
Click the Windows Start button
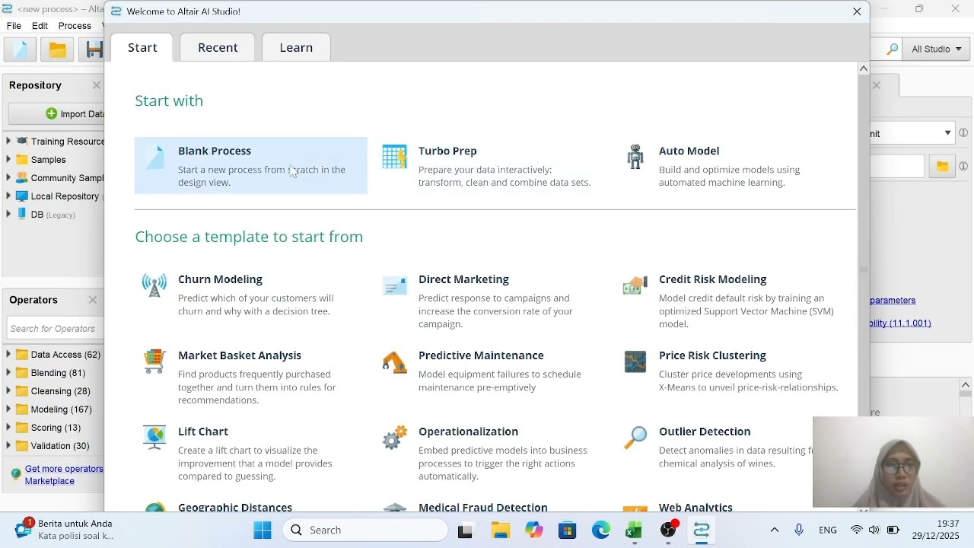263,530
